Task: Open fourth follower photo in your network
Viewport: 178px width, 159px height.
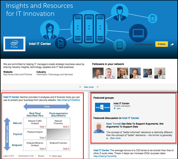Action: point(135,73)
